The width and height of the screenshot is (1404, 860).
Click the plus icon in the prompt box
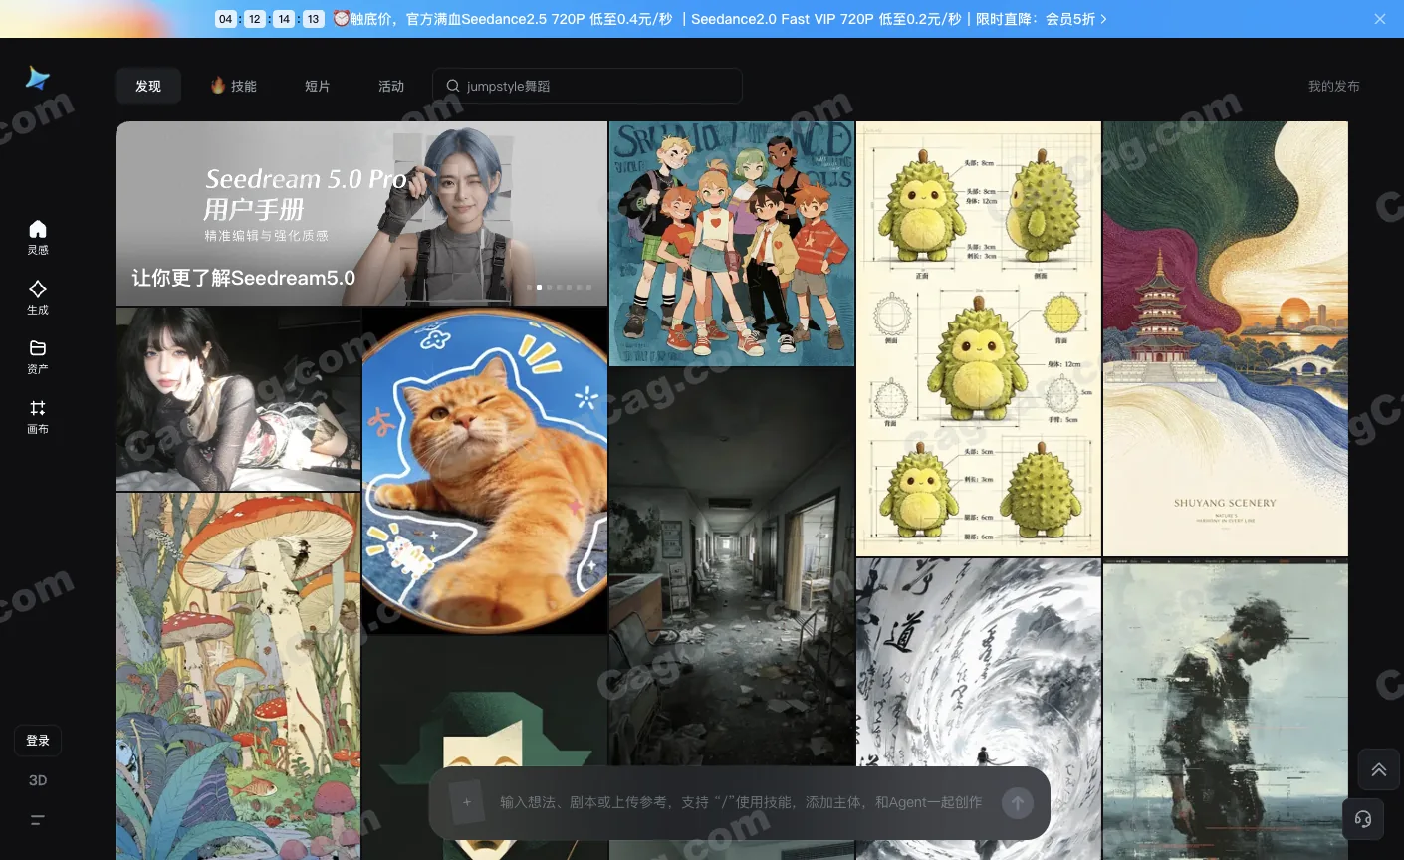466,802
